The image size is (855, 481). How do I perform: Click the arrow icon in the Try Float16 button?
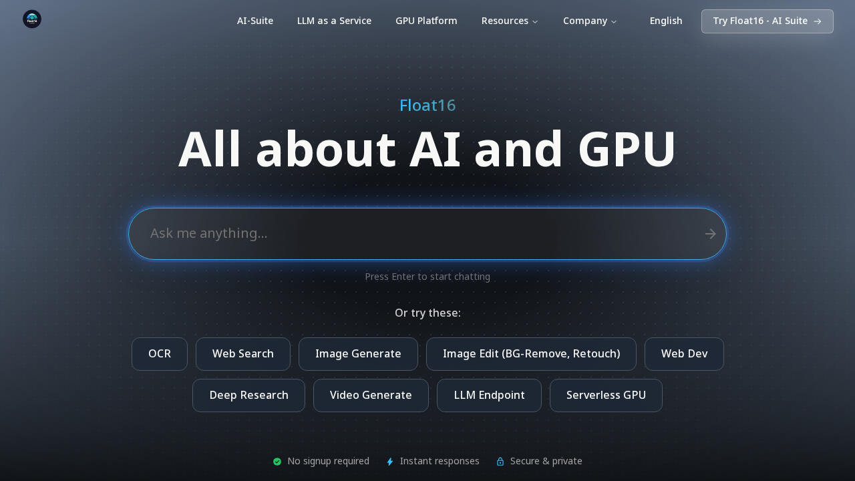[x=818, y=21]
